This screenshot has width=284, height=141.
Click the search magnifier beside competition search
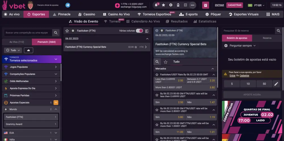click(x=56, y=33)
